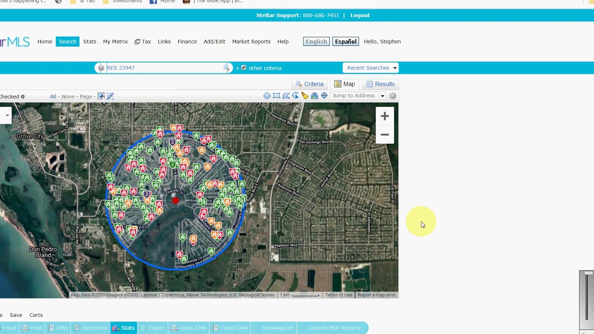Click the search magnifier icon in the speed bar
This screenshot has height=334, width=594.
(226, 68)
